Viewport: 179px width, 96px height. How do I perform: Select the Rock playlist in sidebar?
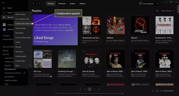pyautogui.click(x=7, y=84)
